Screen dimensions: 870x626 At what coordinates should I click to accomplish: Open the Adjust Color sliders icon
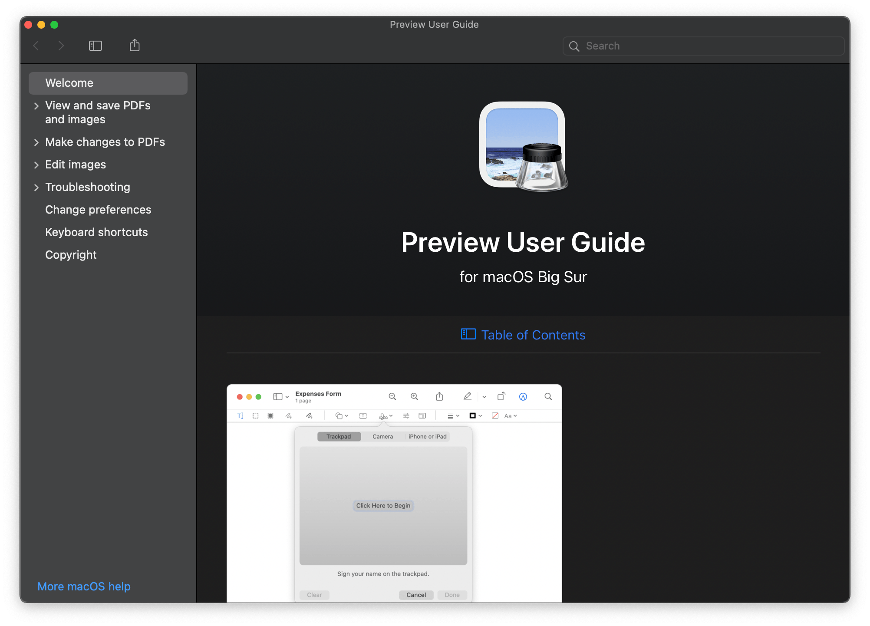tap(405, 416)
